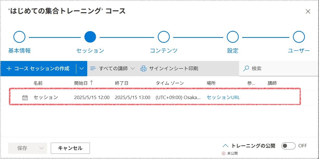Click the filter lines icon before すべての講師
This screenshot has width=319, height=159.
pyautogui.click(x=93, y=68)
